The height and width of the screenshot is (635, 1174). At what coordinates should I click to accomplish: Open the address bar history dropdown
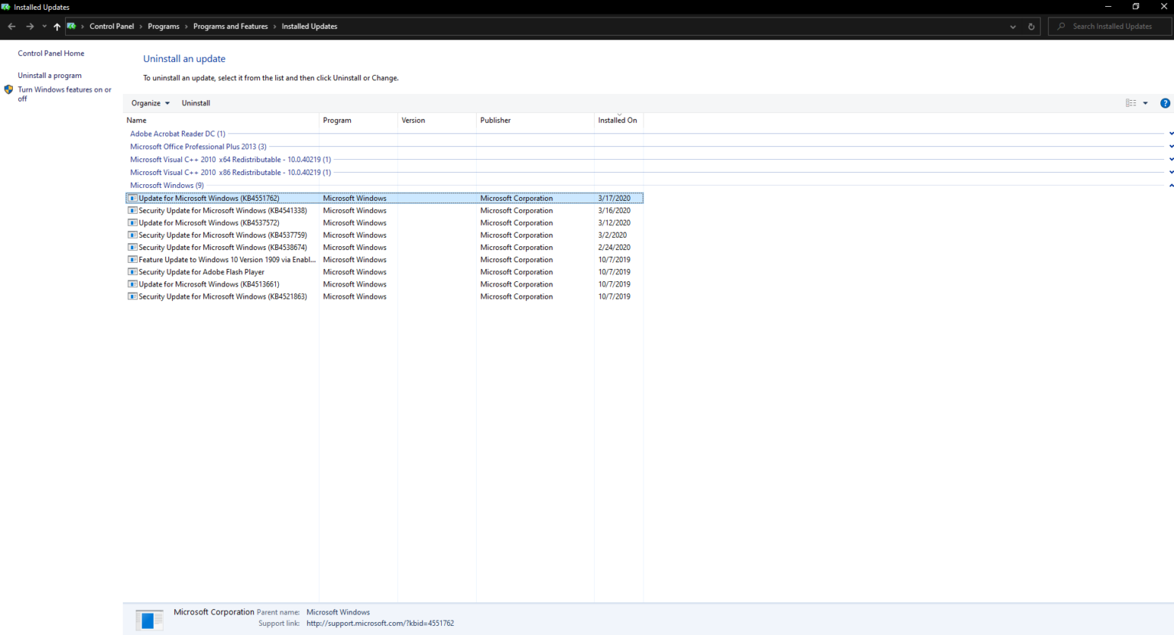click(x=1013, y=26)
